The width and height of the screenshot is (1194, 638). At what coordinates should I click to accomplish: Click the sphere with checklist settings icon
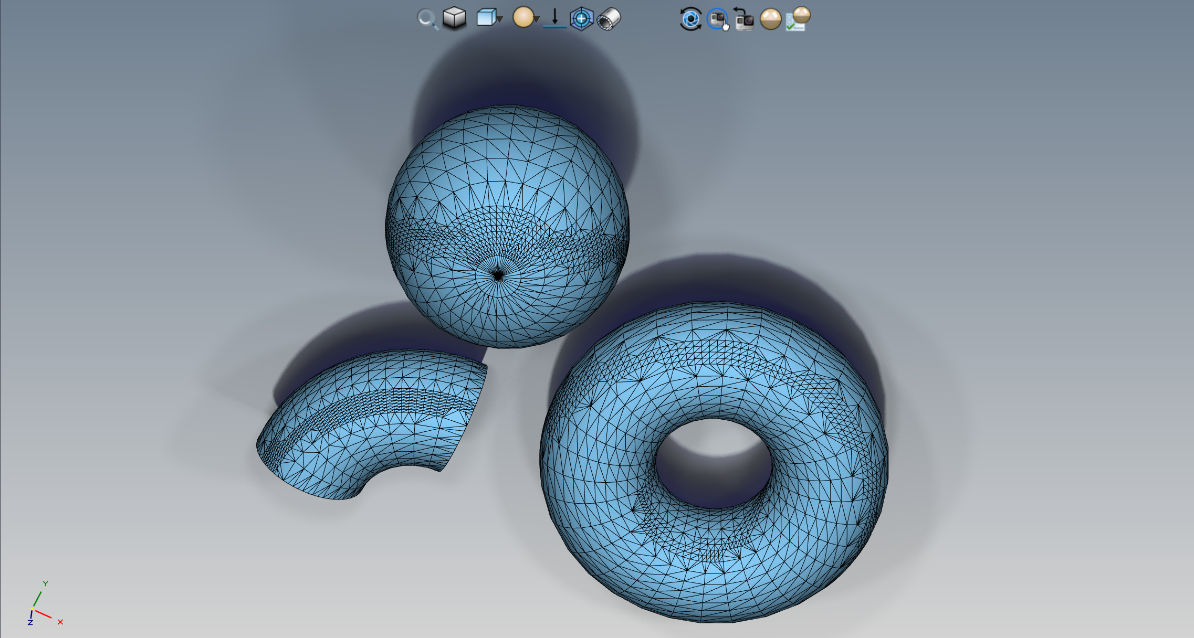click(798, 19)
